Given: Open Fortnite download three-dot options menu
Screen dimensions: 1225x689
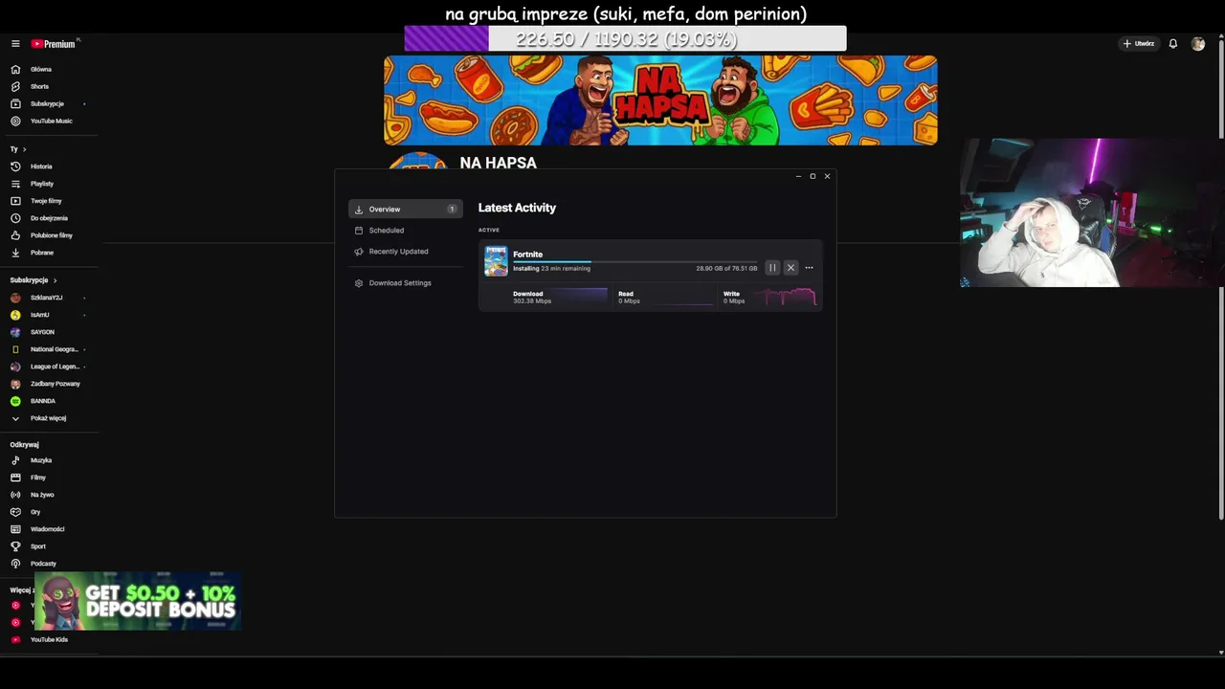Looking at the screenshot, I should tap(809, 268).
